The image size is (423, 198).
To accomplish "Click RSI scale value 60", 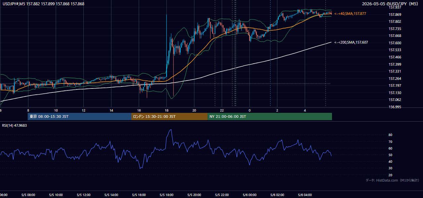I will pos(391,148).
